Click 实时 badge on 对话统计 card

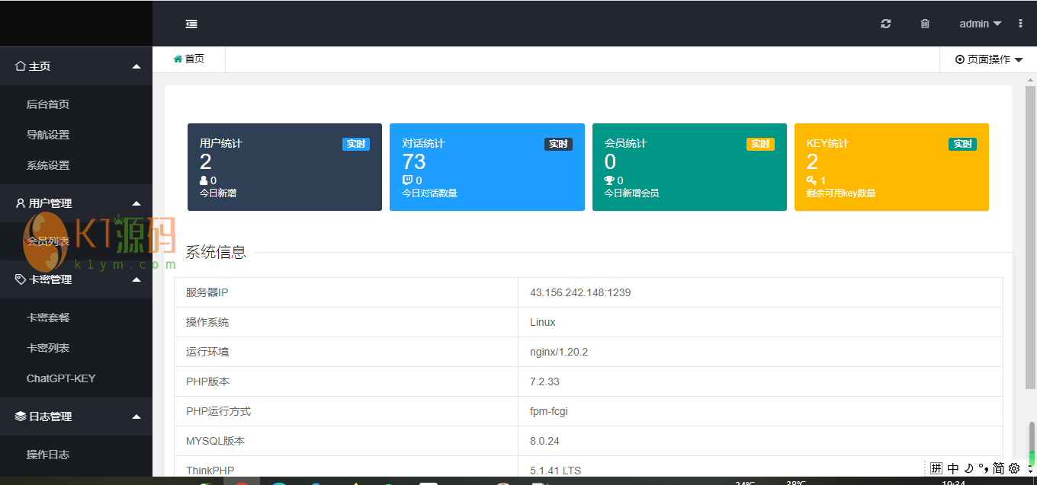point(558,144)
